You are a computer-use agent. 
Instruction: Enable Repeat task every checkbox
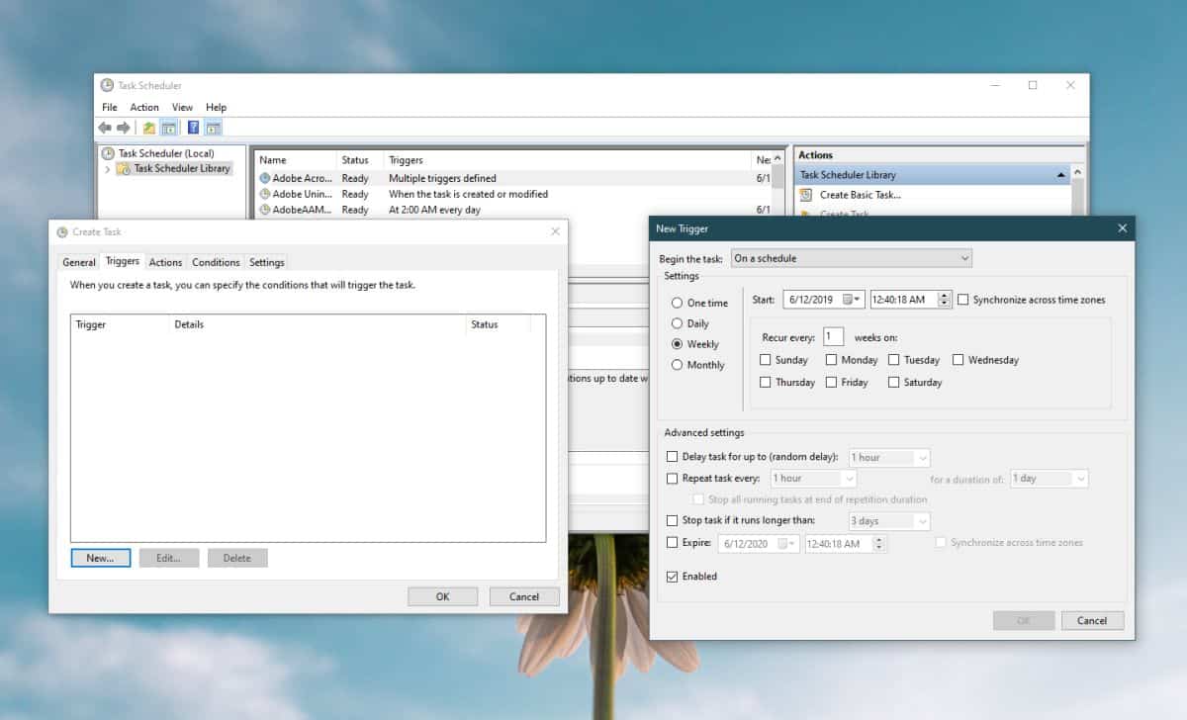[x=673, y=479]
